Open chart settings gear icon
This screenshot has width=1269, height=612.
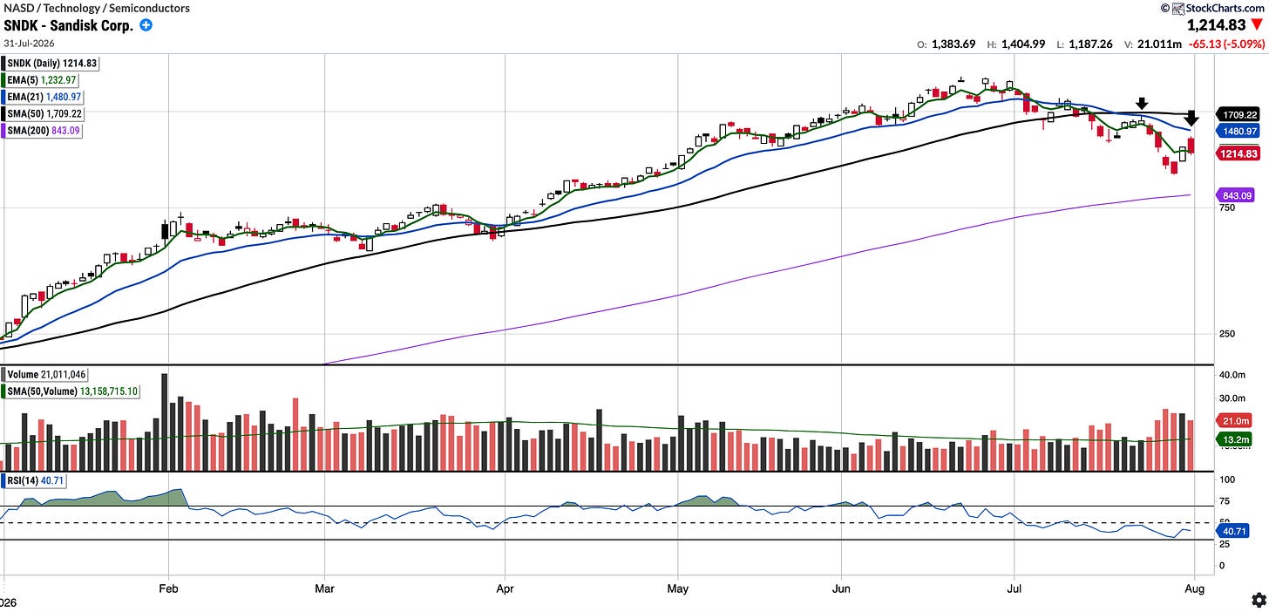(1258, 600)
